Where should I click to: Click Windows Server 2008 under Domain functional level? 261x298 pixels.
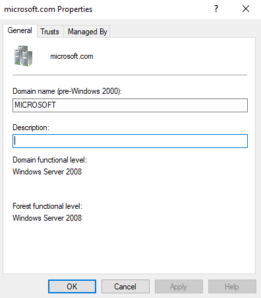tap(47, 172)
